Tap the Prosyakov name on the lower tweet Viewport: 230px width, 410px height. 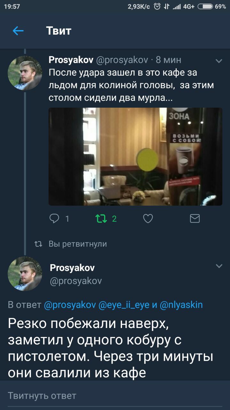click(x=72, y=267)
